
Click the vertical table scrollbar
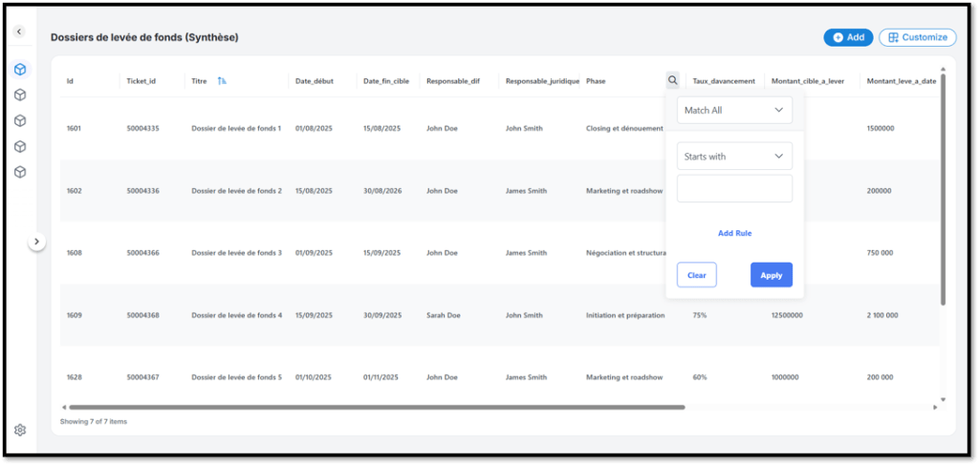(x=943, y=191)
